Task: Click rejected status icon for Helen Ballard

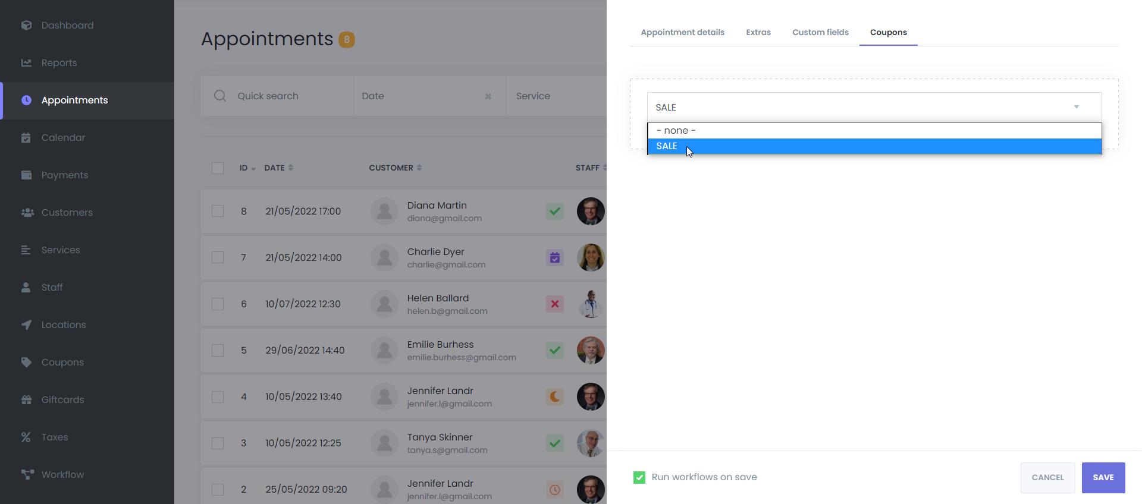Action: 555,304
